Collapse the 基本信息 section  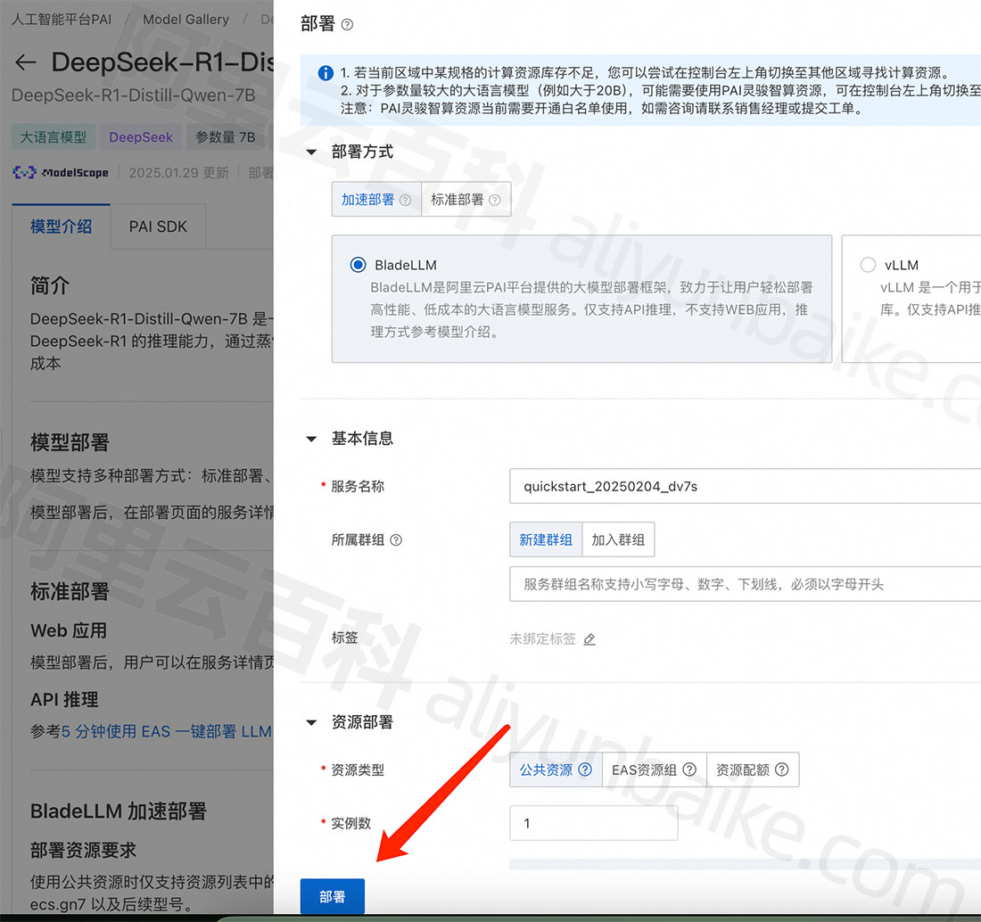click(311, 439)
